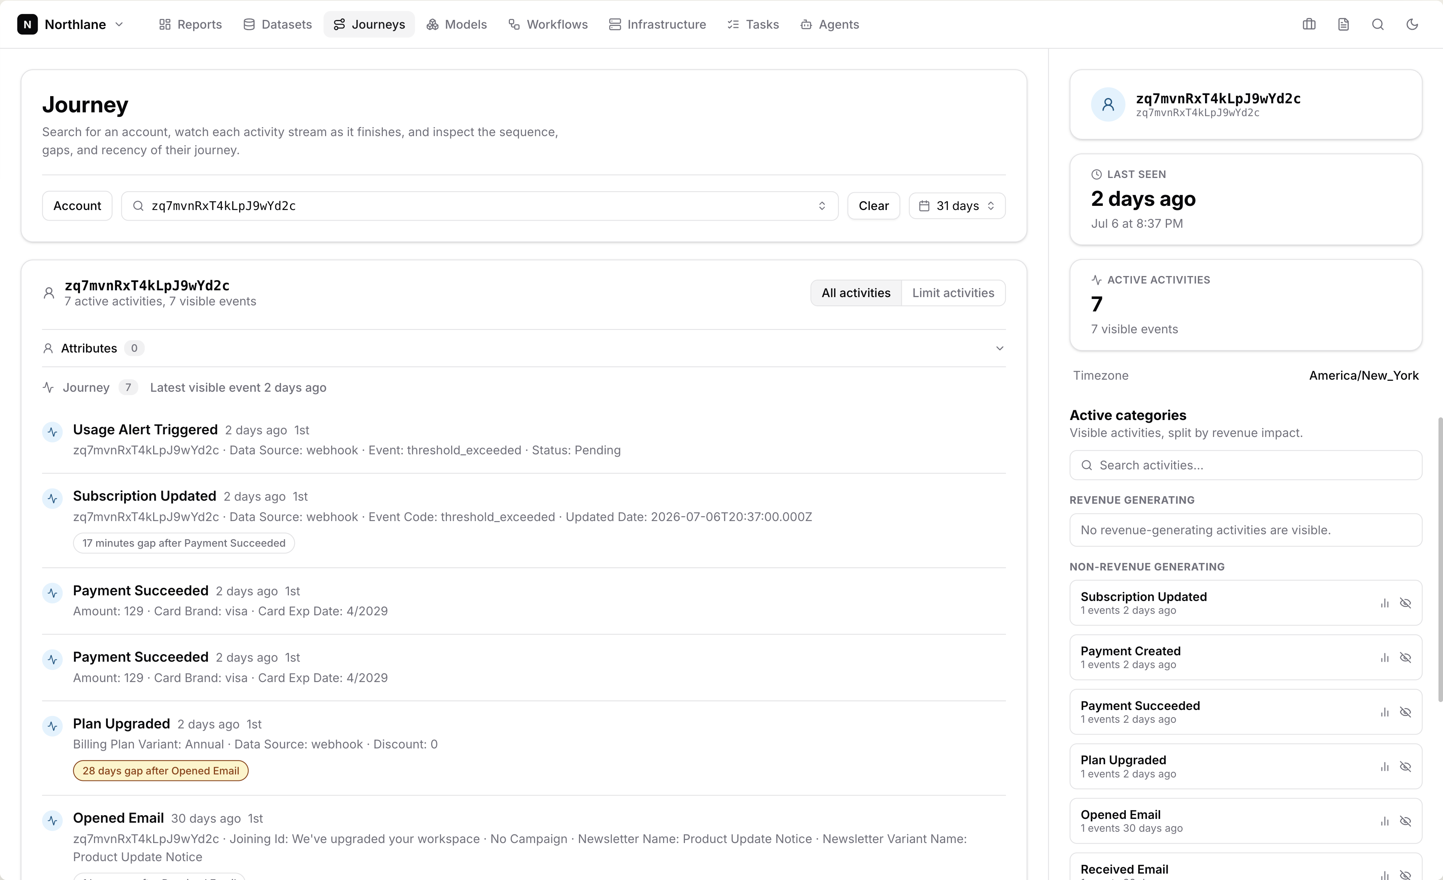Click 'Usage Alert Triggered' event title
The height and width of the screenshot is (880, 1443).
(145, 430)
